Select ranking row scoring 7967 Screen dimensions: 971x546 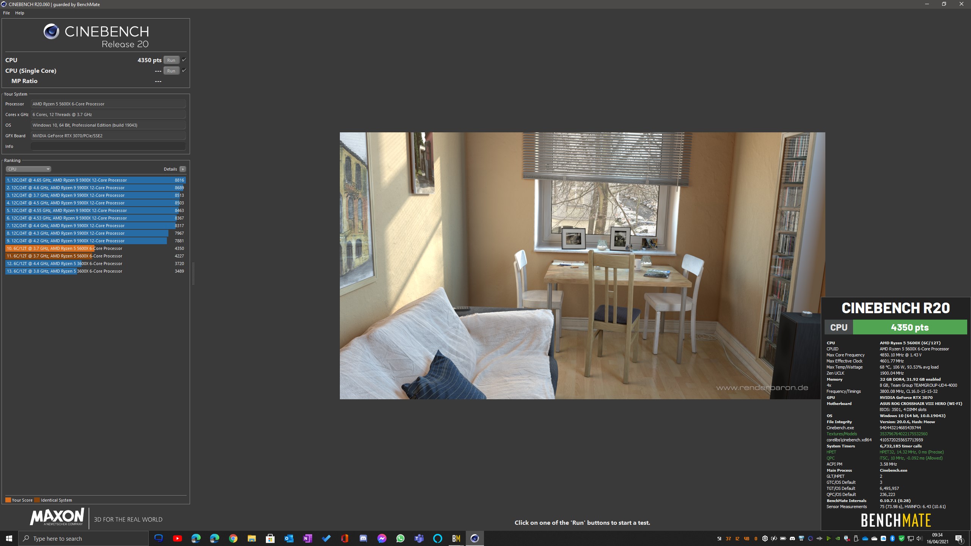(95, 233)
